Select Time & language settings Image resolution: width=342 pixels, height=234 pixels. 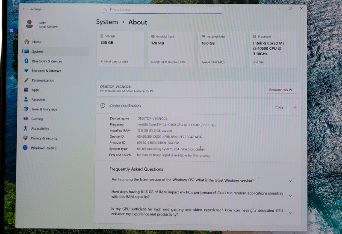[44, 109]
